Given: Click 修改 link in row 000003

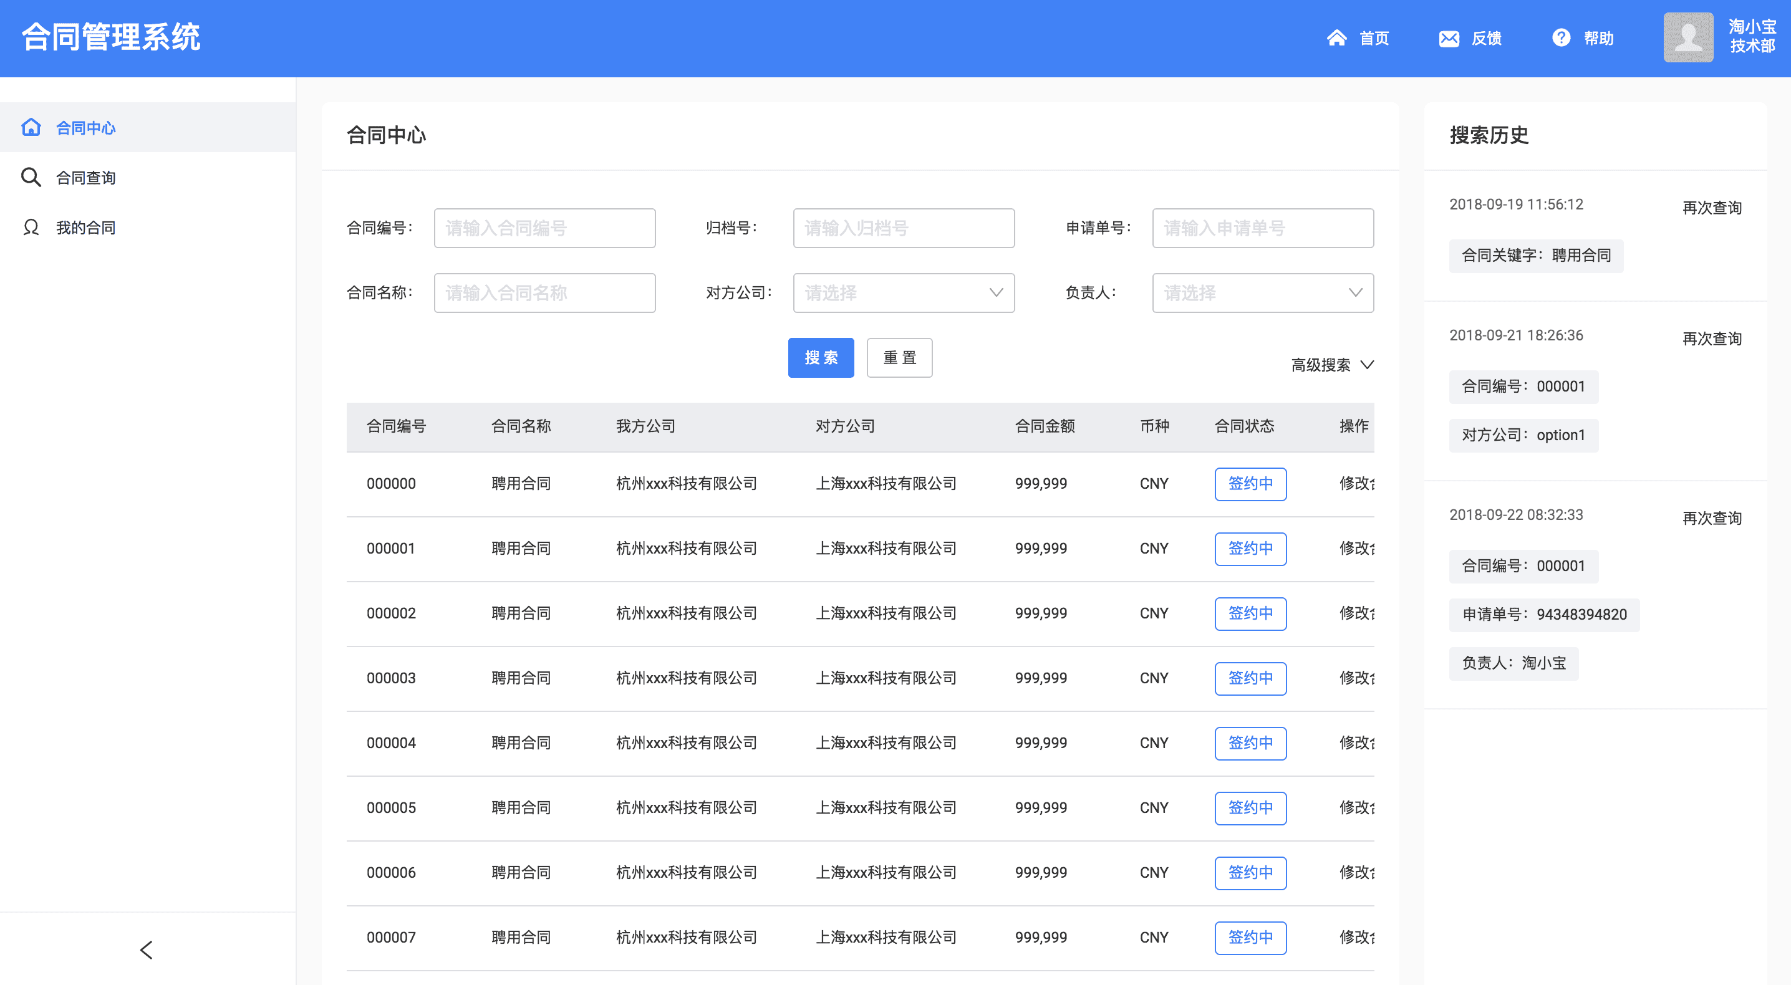Looking at the screenshot, I should 1356,678.
